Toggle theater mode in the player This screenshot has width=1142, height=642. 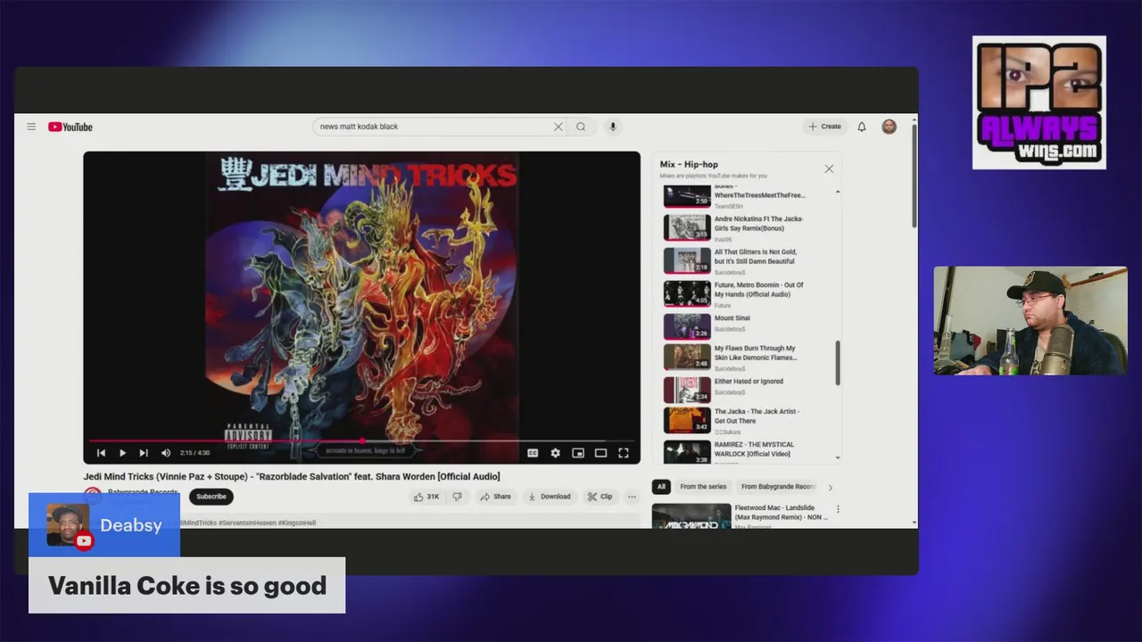pyautogui.click(x=600, y=453)
